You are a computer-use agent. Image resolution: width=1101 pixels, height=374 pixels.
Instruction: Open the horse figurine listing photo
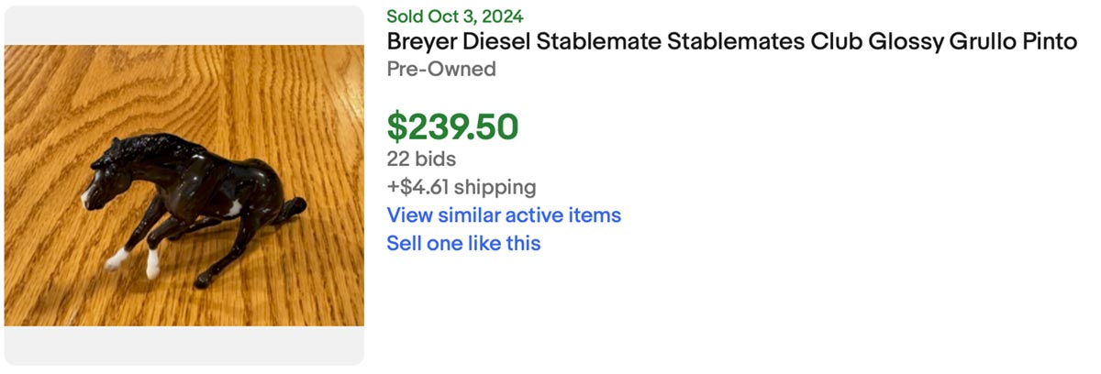(184, 185)
